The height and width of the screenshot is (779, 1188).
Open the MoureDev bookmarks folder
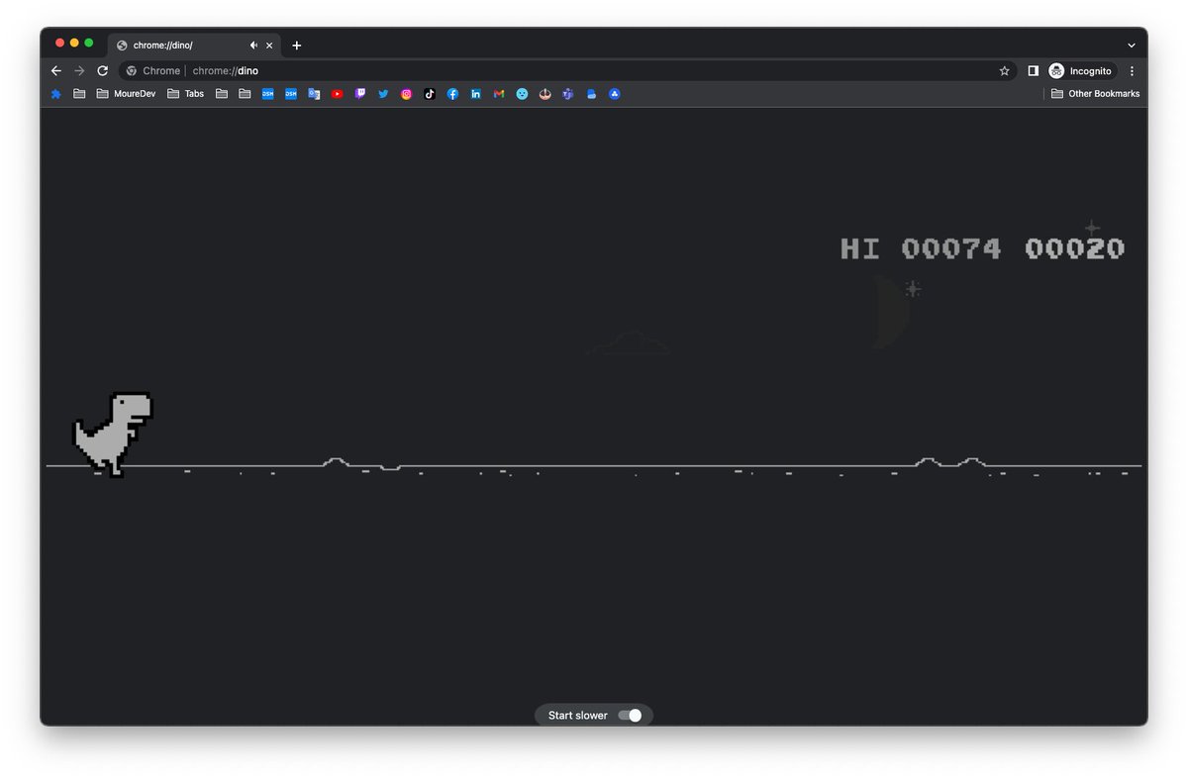pos(126,94)
